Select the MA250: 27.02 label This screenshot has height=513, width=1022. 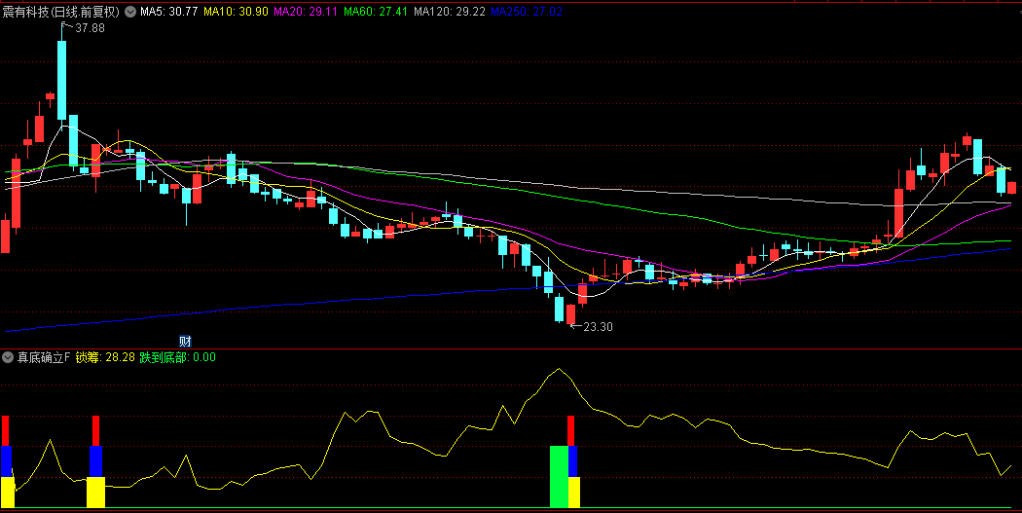tap(527, 12)
